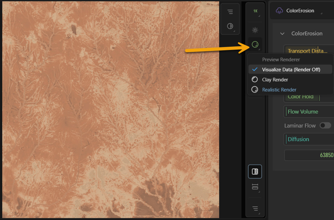This screenshot has height=220, width=334.
Task: Adjust the Transport Distance slider
Action: click(x=308, y=51)
